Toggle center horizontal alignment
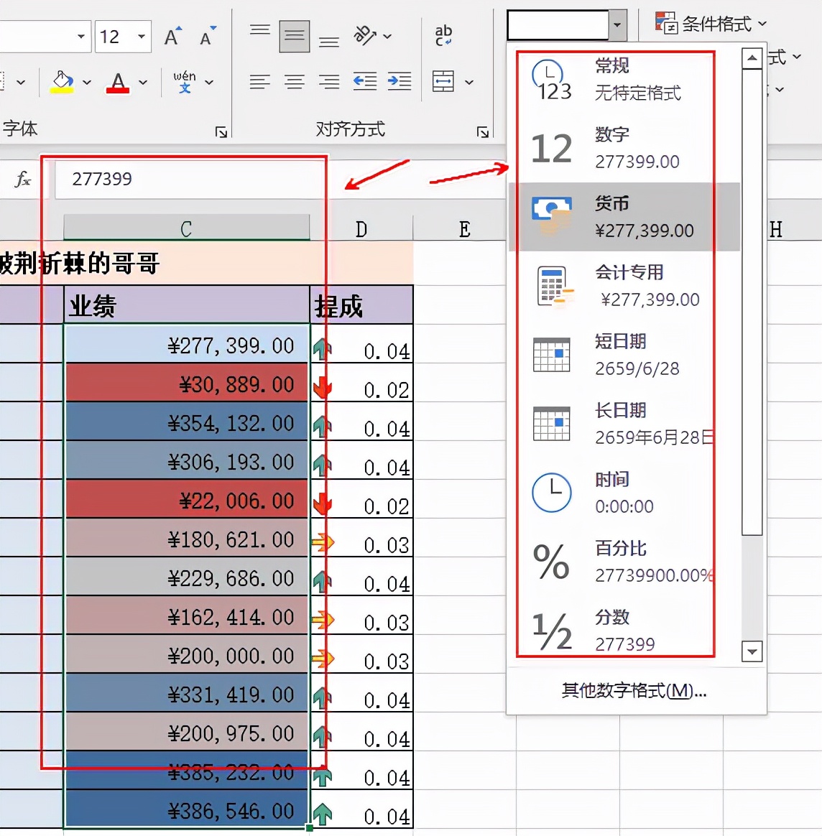The image size is (822, 836). (x=295, y=81)
